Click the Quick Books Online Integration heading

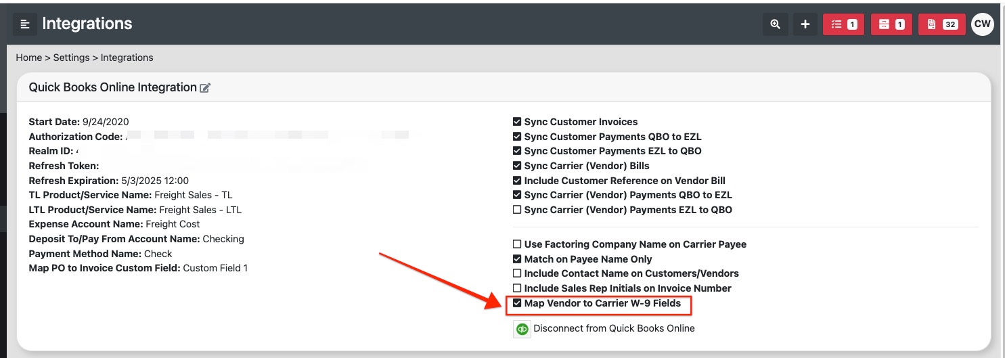click(x=112, y=87)
